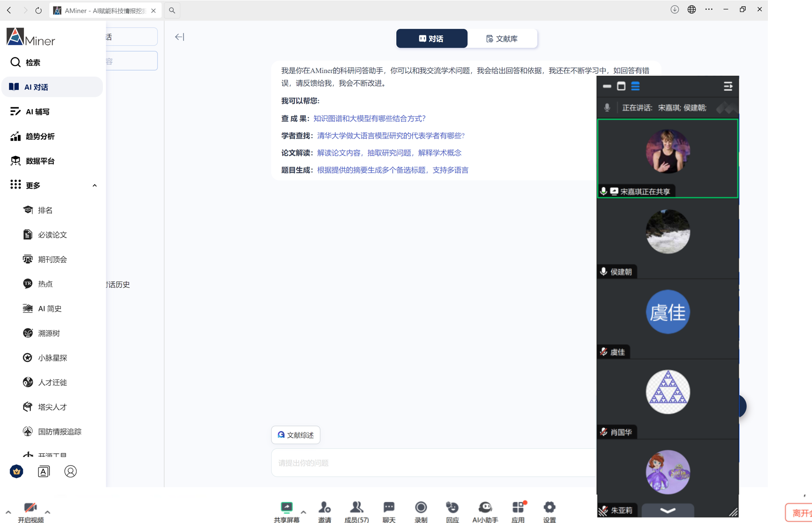Expand the 共享屏幕 options arrow
Viewport: 812px width, 523px height.
[x=303, y=512]
